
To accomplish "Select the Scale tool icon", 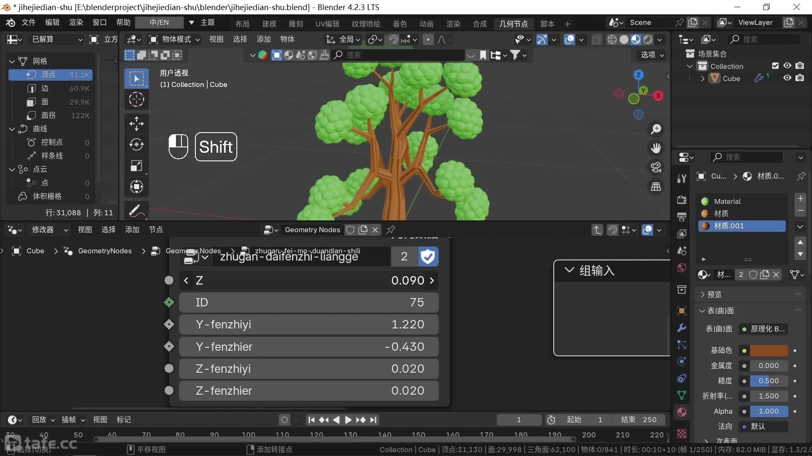I will [136, 166].
